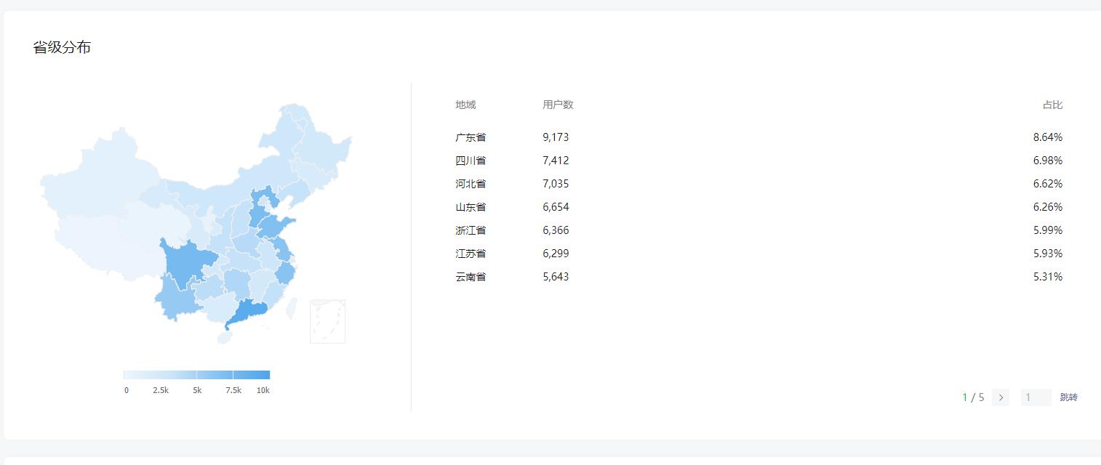The width and height of the screenshot is (1101, 465).
Task: Click the 用户数 column header
Action: (x=558, y=105)
